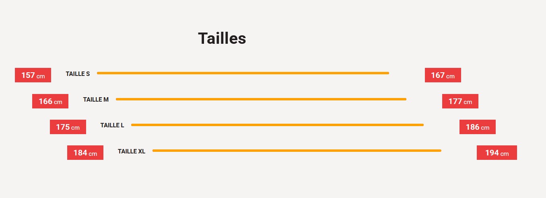Select the 166 cm red badge

coord(50,101)
